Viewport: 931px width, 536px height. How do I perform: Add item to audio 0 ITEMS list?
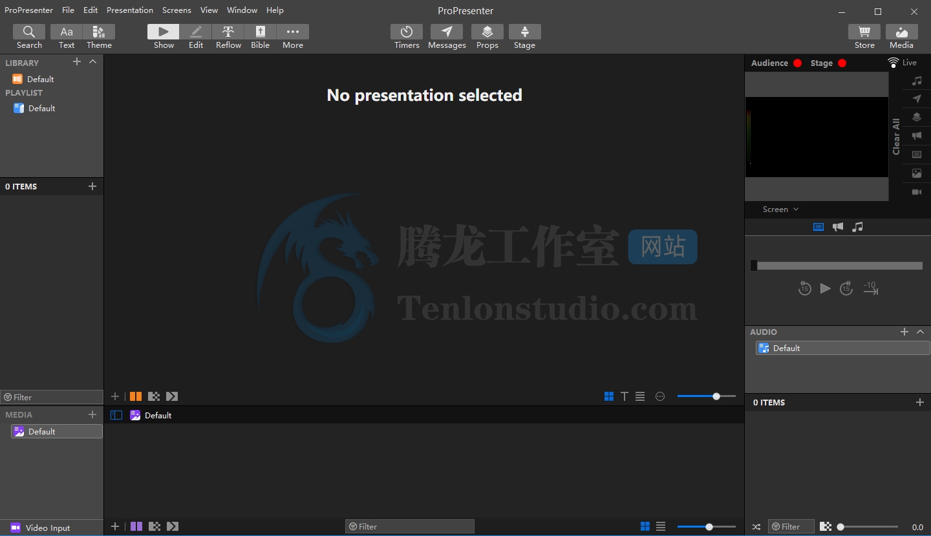(x=920, y=402)
